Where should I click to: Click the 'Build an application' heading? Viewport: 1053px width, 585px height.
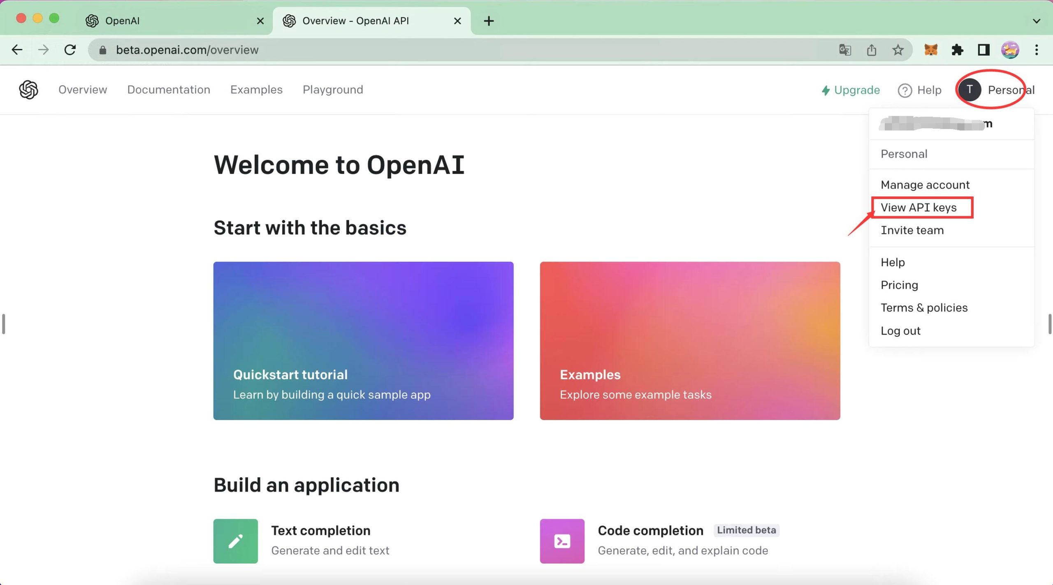pyautogui.click(x=306, y=485)
